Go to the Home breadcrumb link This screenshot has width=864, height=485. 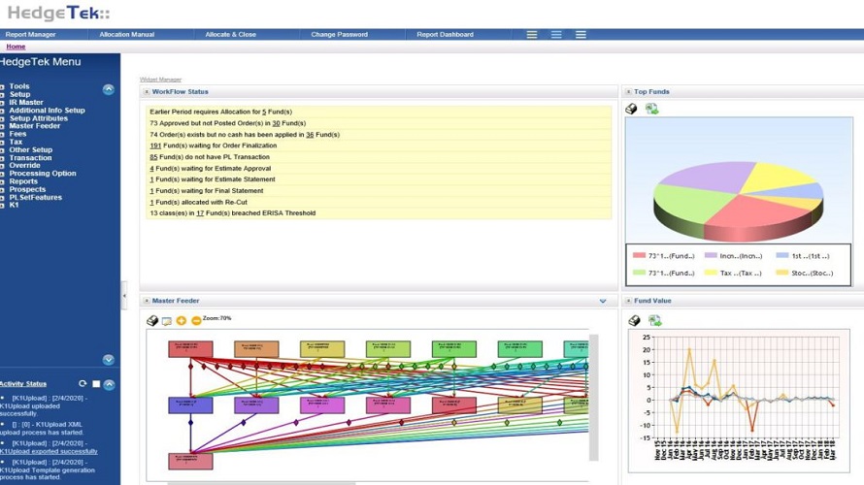[x=16, y=47]
